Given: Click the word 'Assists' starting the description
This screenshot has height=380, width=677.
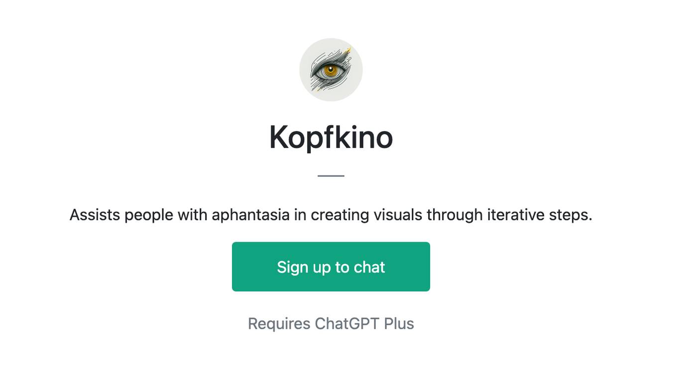Looking at the screenshot, I should pyautogui.click(x=95, y=215).
